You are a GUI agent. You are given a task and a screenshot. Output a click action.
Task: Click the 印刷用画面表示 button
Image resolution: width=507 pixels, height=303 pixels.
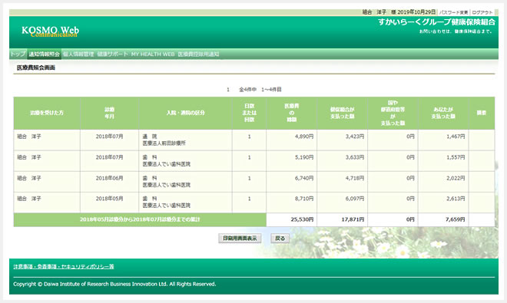point(240,239)
